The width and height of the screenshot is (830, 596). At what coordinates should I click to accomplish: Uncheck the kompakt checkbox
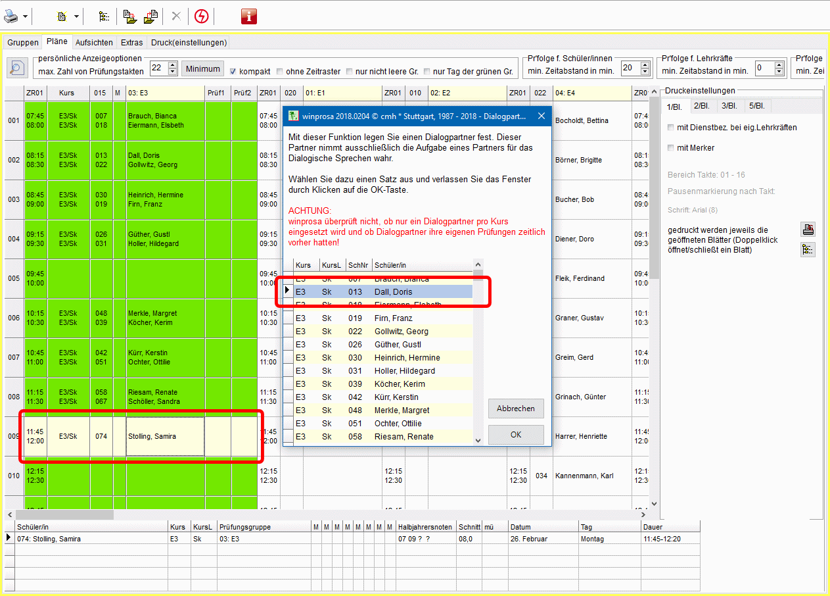pos(232,72)
